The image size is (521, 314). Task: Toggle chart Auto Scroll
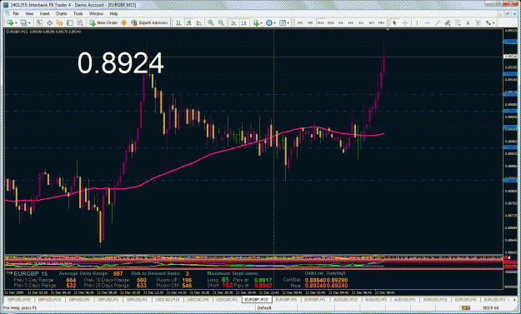point(233,22)
